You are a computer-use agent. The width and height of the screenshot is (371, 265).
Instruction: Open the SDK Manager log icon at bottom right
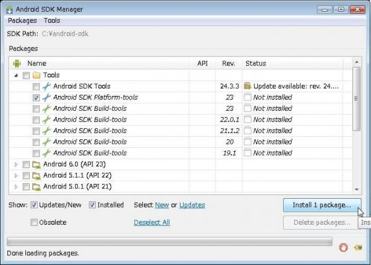point(358,248)
